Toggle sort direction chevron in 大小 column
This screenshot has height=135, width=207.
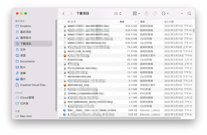[136, 22]
